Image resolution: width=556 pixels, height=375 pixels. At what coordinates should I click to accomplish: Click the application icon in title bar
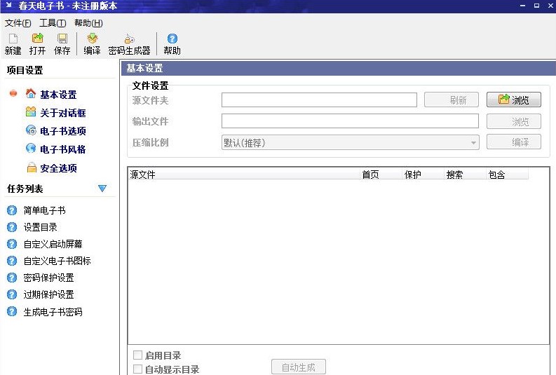[x=9, y=6]
